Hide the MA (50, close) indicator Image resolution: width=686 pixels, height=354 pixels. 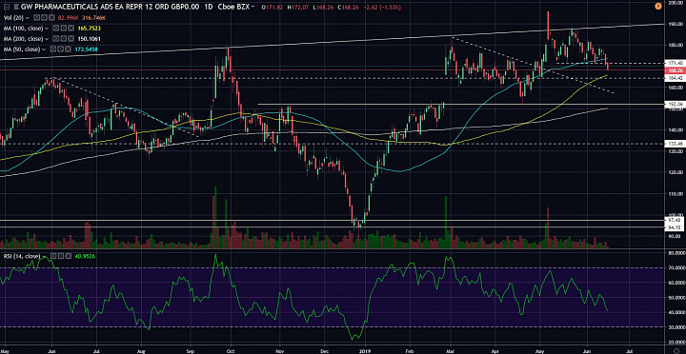coord(53,49)
